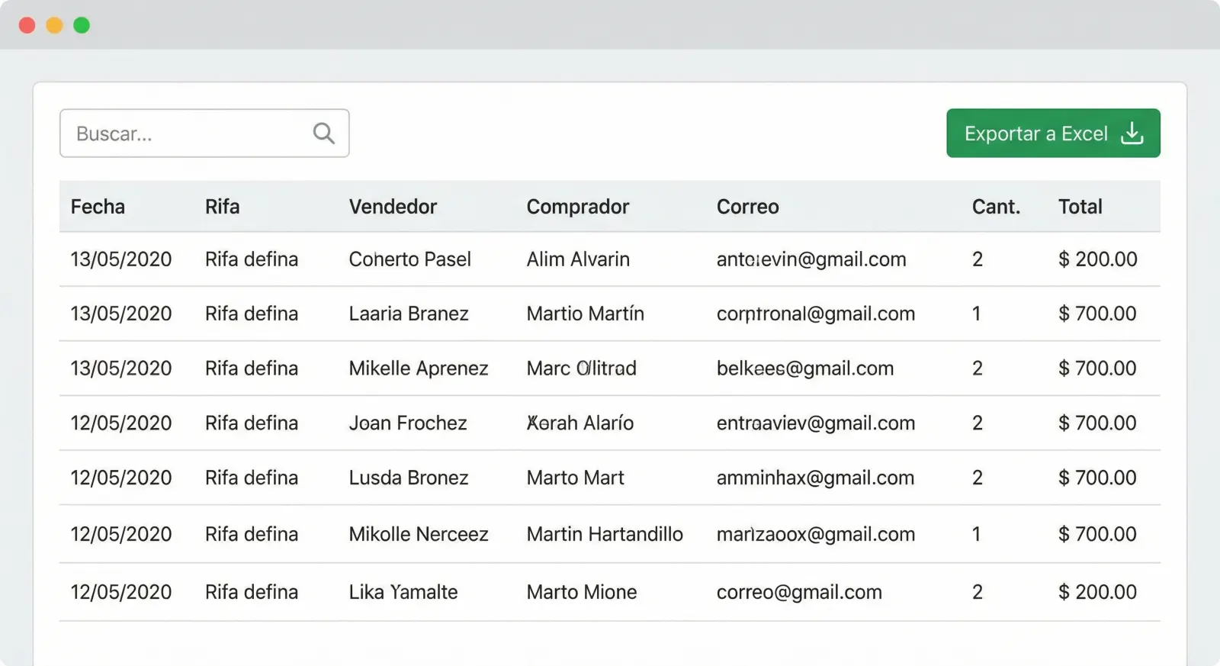Open email antoıevin@gmail.com link

(x=811, y=259)
